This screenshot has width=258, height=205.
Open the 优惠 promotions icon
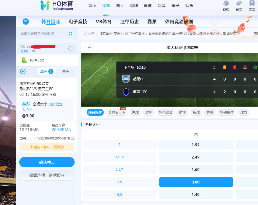point(252,6)
